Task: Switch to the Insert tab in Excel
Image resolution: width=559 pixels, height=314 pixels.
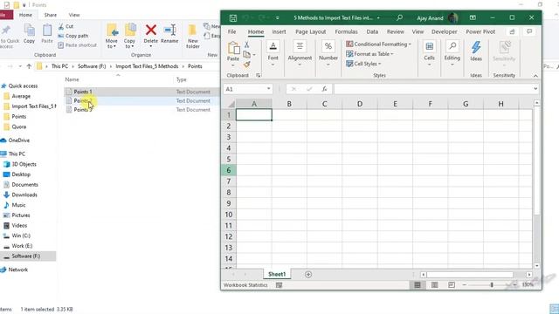Action: [x=279, y=31]
